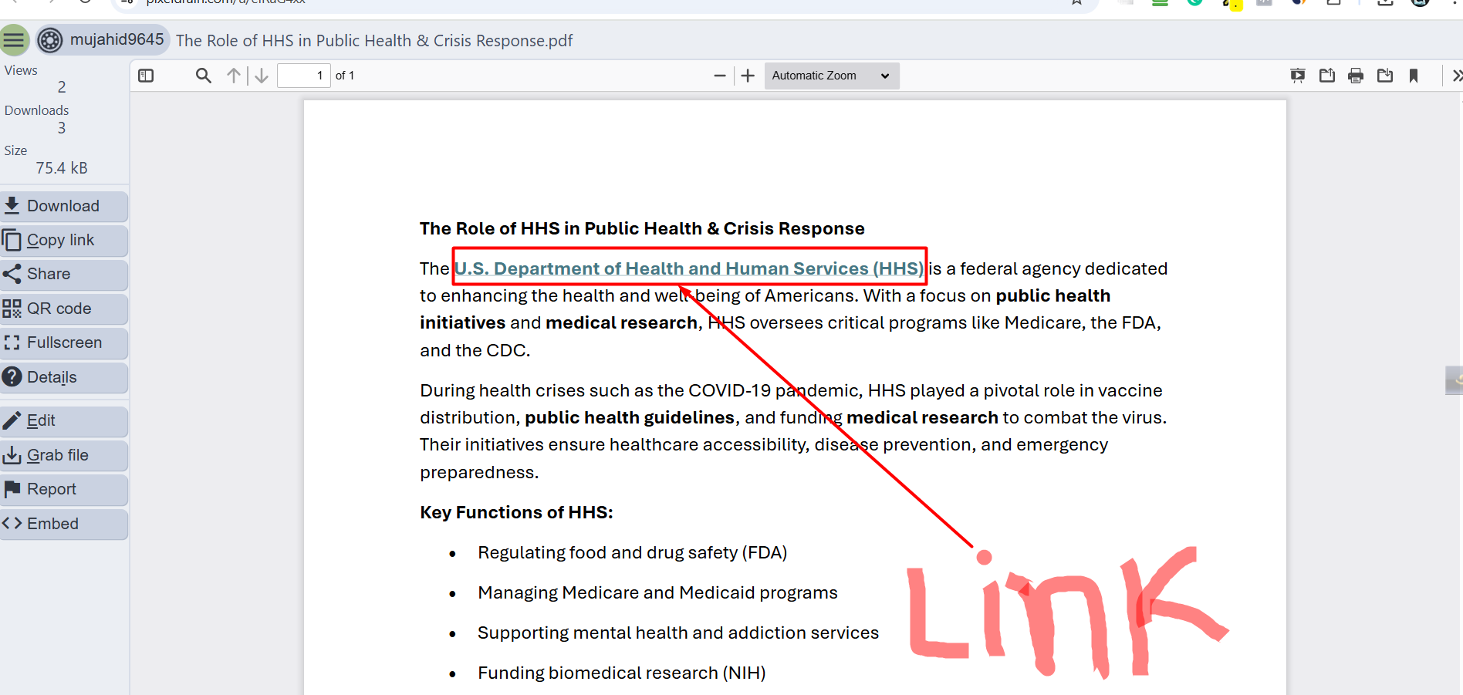Click the bookmark current view icon
1463x695 pixels.
1414,76
